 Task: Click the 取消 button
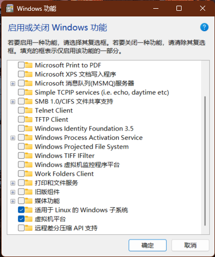190,245
